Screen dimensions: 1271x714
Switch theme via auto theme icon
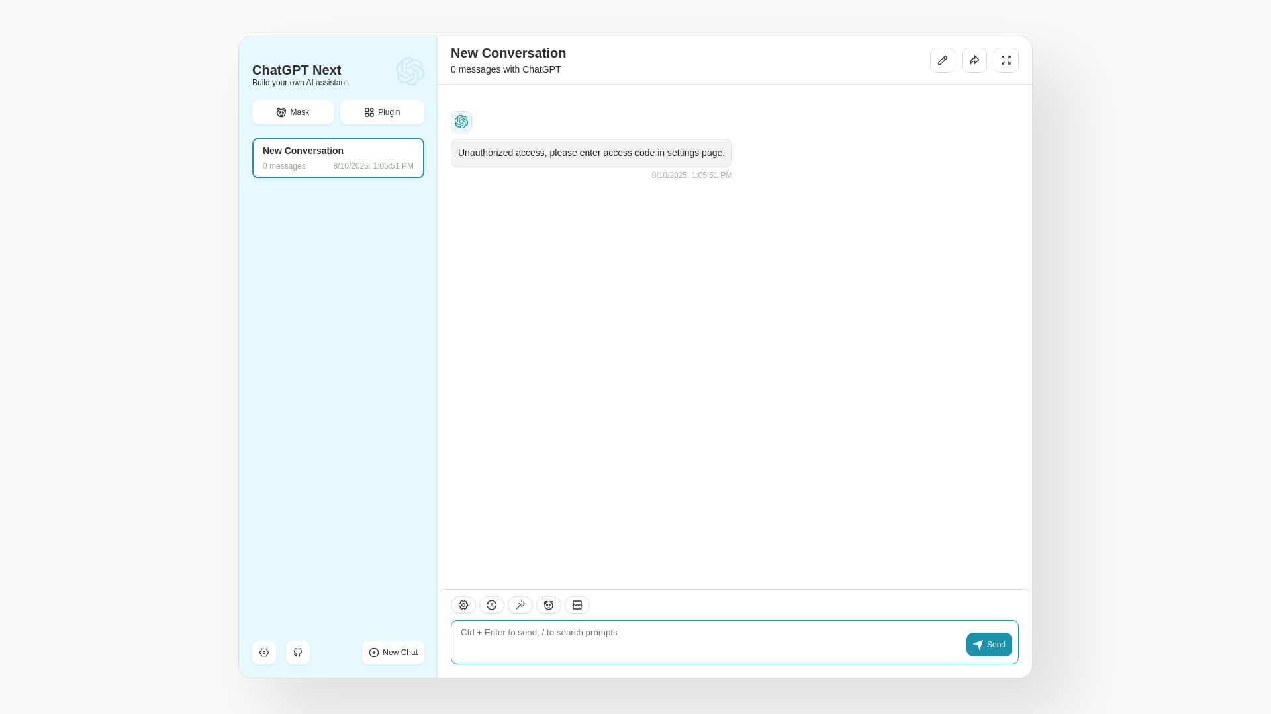click(x=492, y=605)
